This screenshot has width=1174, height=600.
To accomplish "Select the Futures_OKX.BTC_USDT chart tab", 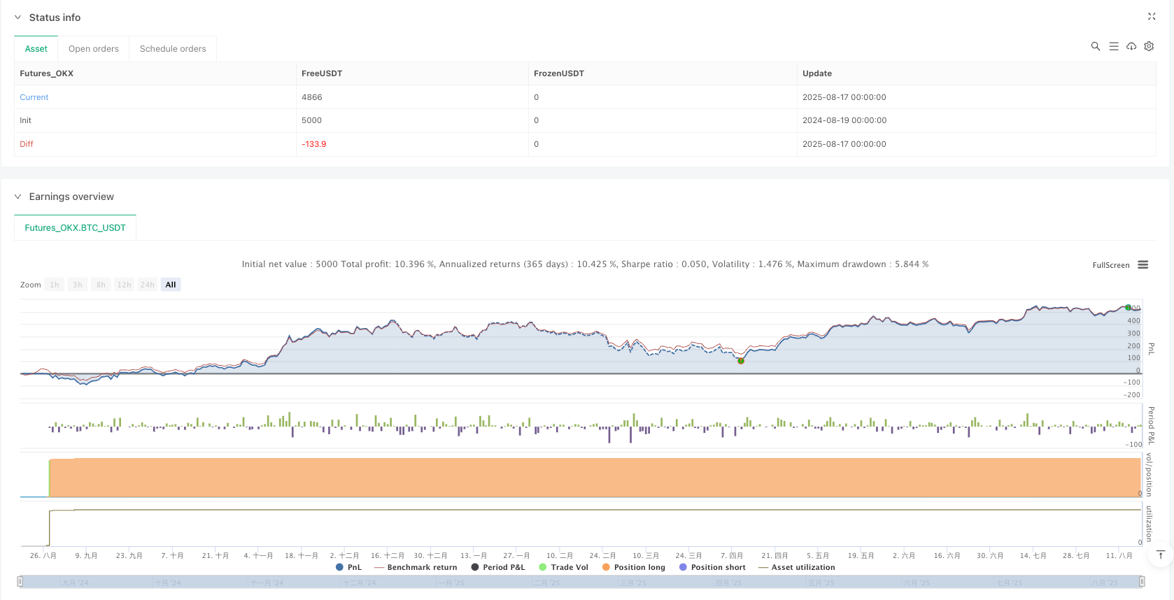I will coord(75,228).
